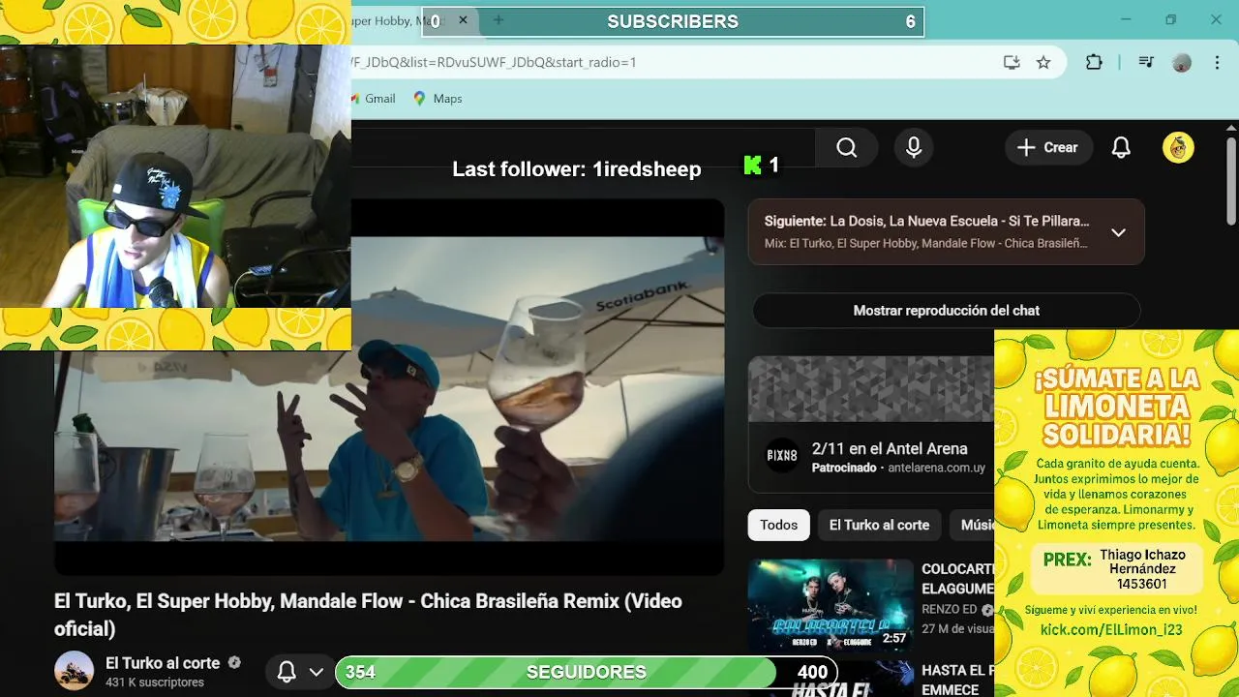1239x697 pixels.
Task: Click the YouTube search magnifier icon
Action: point(847,147)
